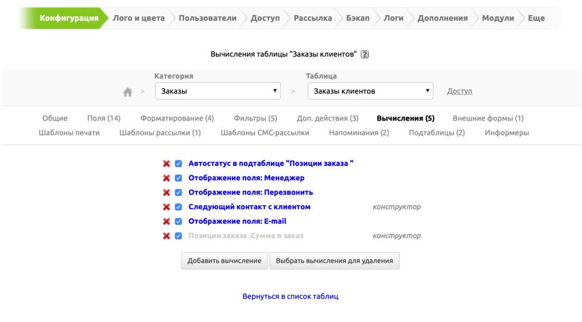Toggle checkbox for "Следующий контакт с клиентом"
This screenshot has height=322, width=582.
click(178, 207)
